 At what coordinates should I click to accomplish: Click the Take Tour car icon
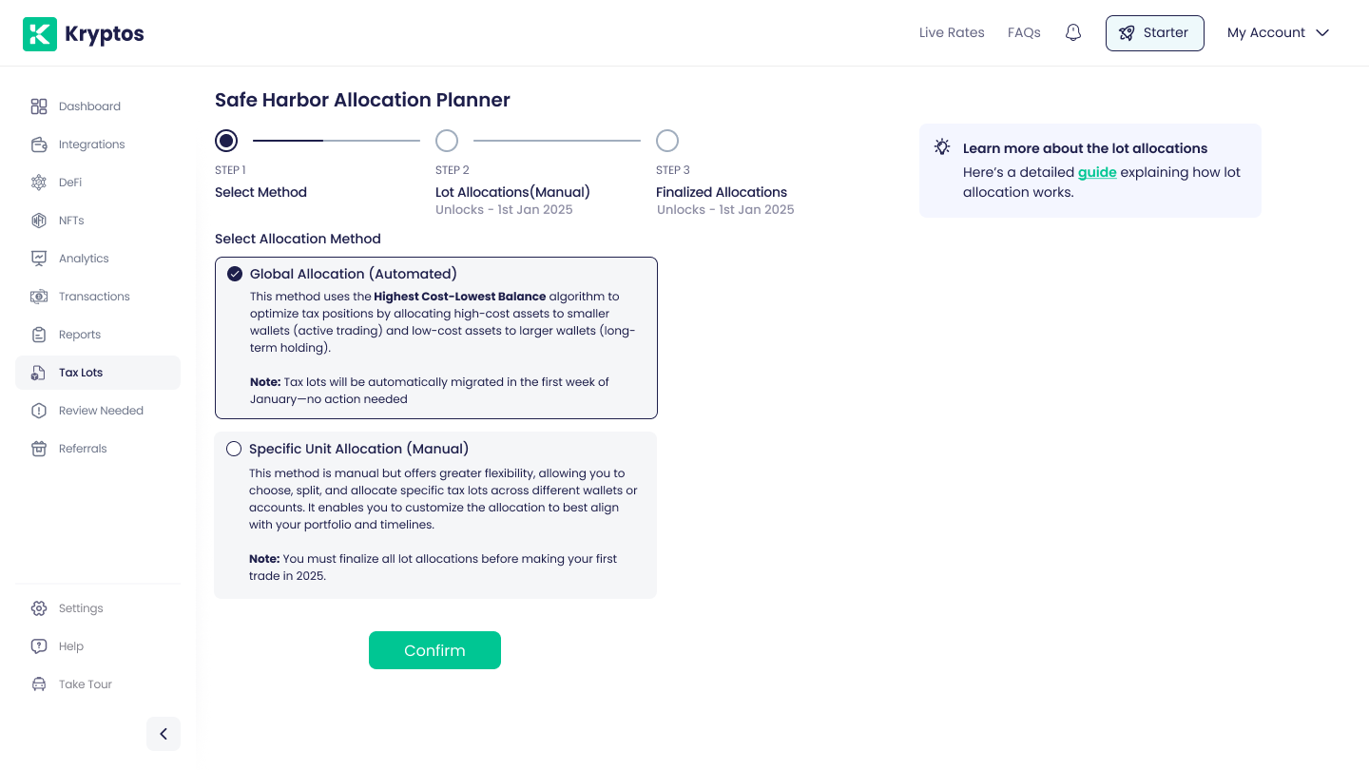pos(39,684)
